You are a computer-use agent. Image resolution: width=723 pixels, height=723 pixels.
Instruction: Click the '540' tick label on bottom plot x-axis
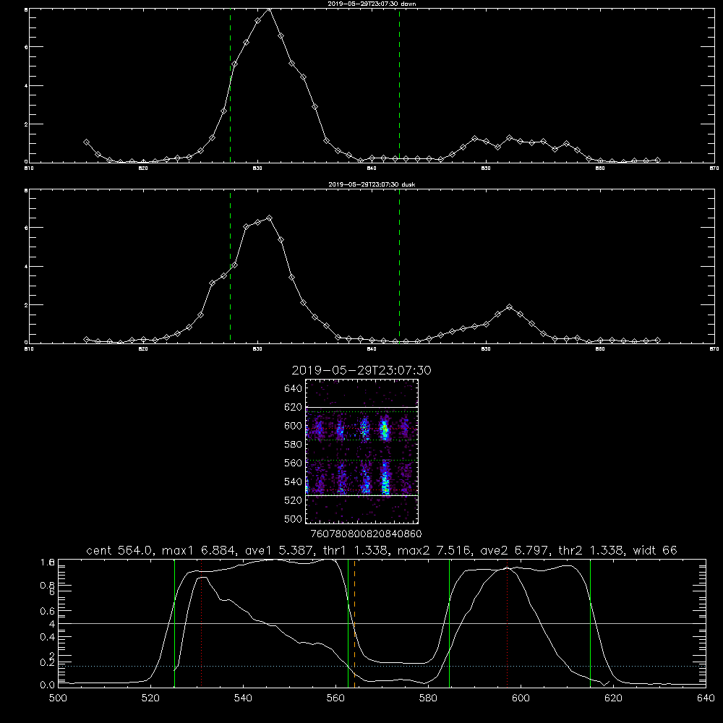243,698
